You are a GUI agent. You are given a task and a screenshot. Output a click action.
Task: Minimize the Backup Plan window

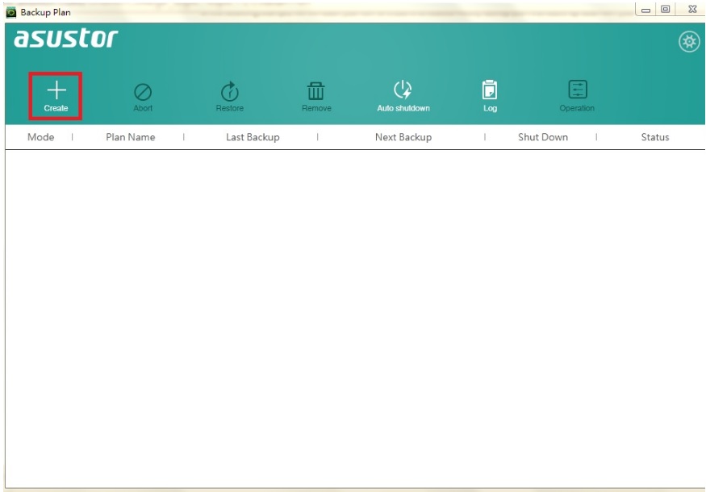tap(645, 10)
